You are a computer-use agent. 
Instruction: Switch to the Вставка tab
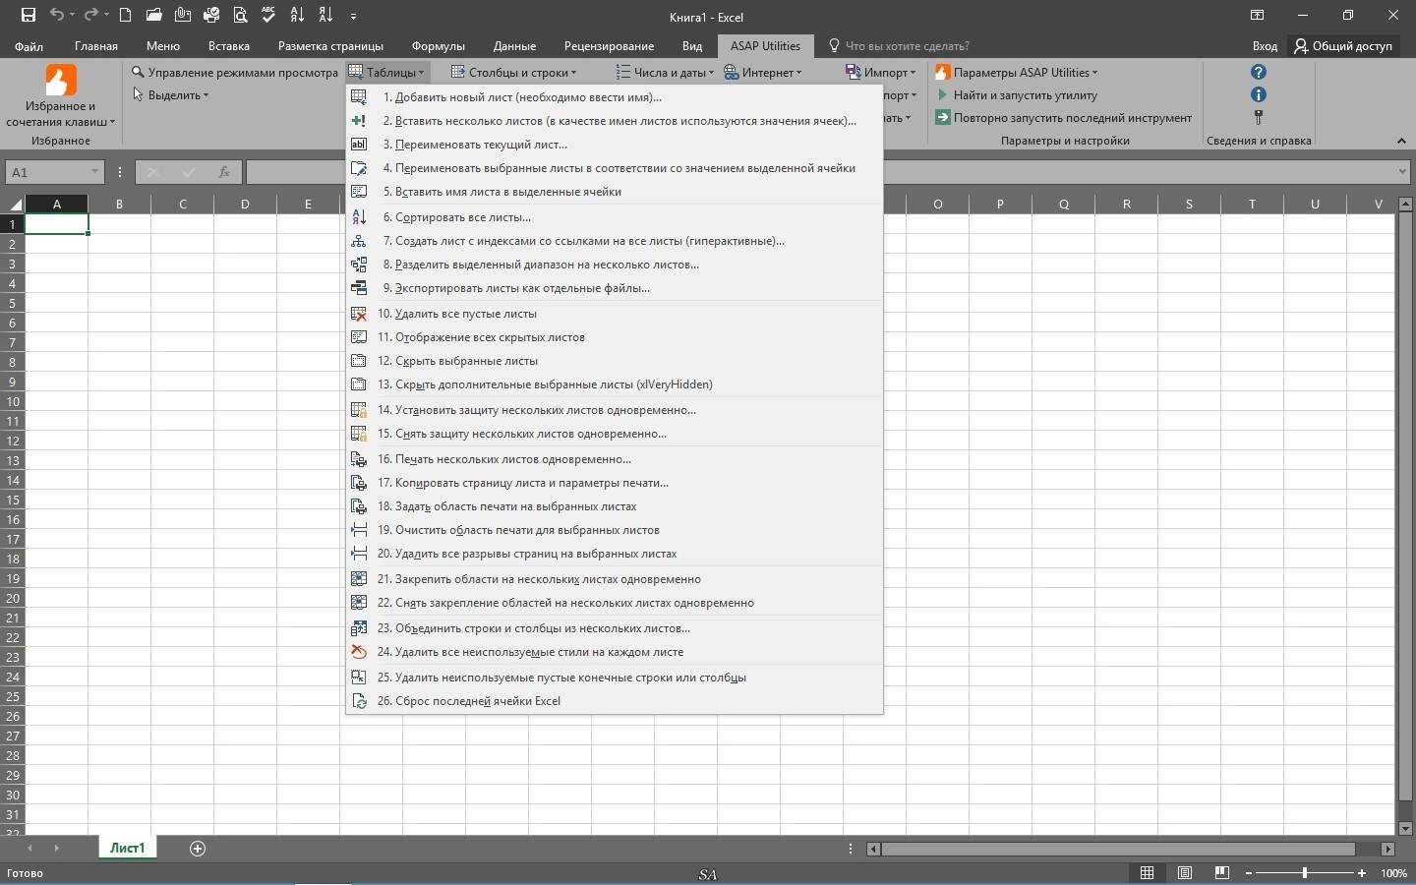pos(229,46)
